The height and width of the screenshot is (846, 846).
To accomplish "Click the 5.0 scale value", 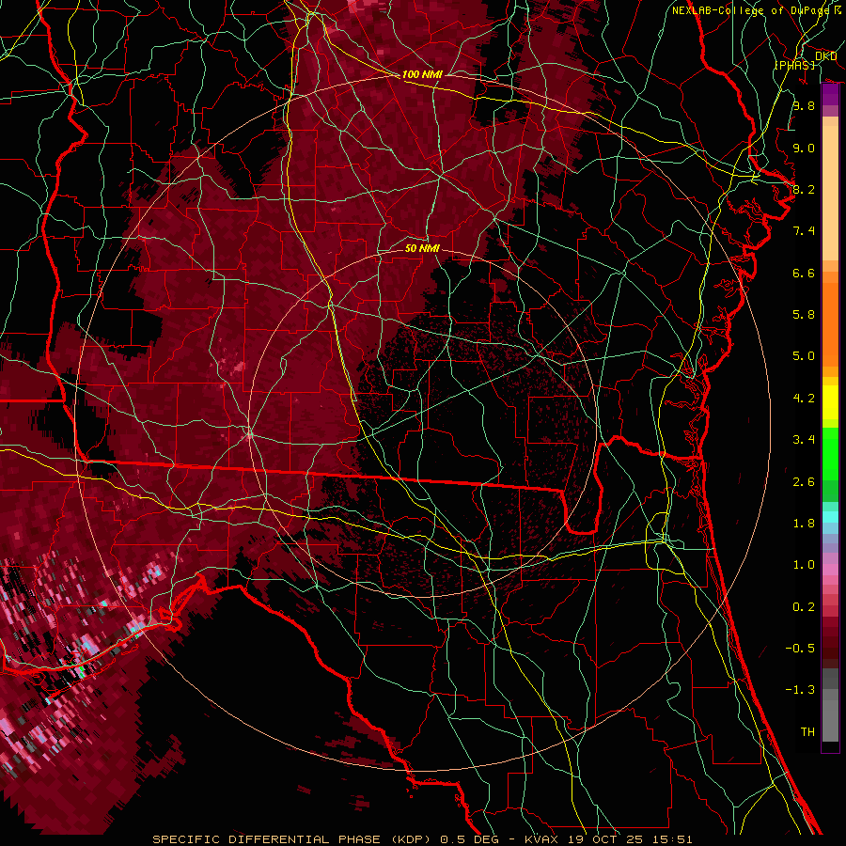I will [804, 356].
